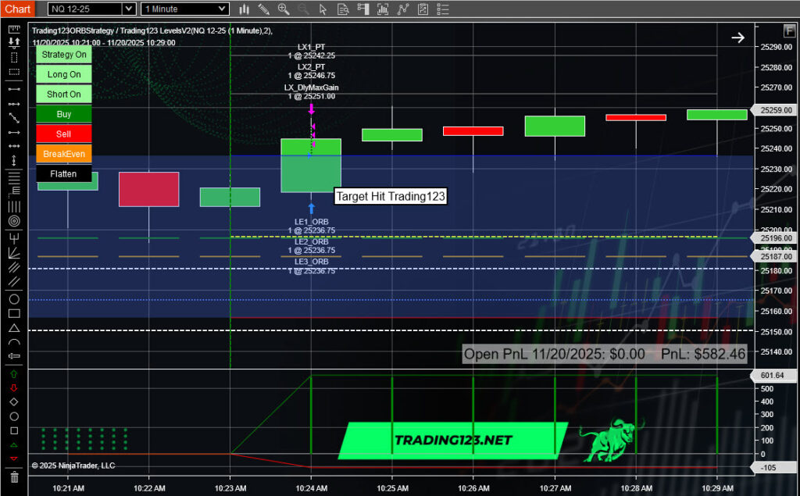Select the pencil drawing tools icon in the toolbar
This screenshot has width=800, height=496.
tap(263, 9)
